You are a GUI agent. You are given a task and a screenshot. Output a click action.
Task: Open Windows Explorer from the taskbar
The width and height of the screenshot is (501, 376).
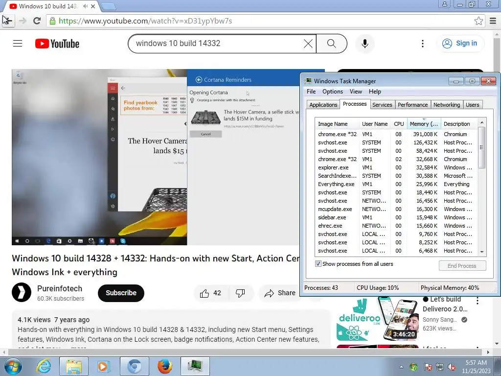(x=74, y=366)
